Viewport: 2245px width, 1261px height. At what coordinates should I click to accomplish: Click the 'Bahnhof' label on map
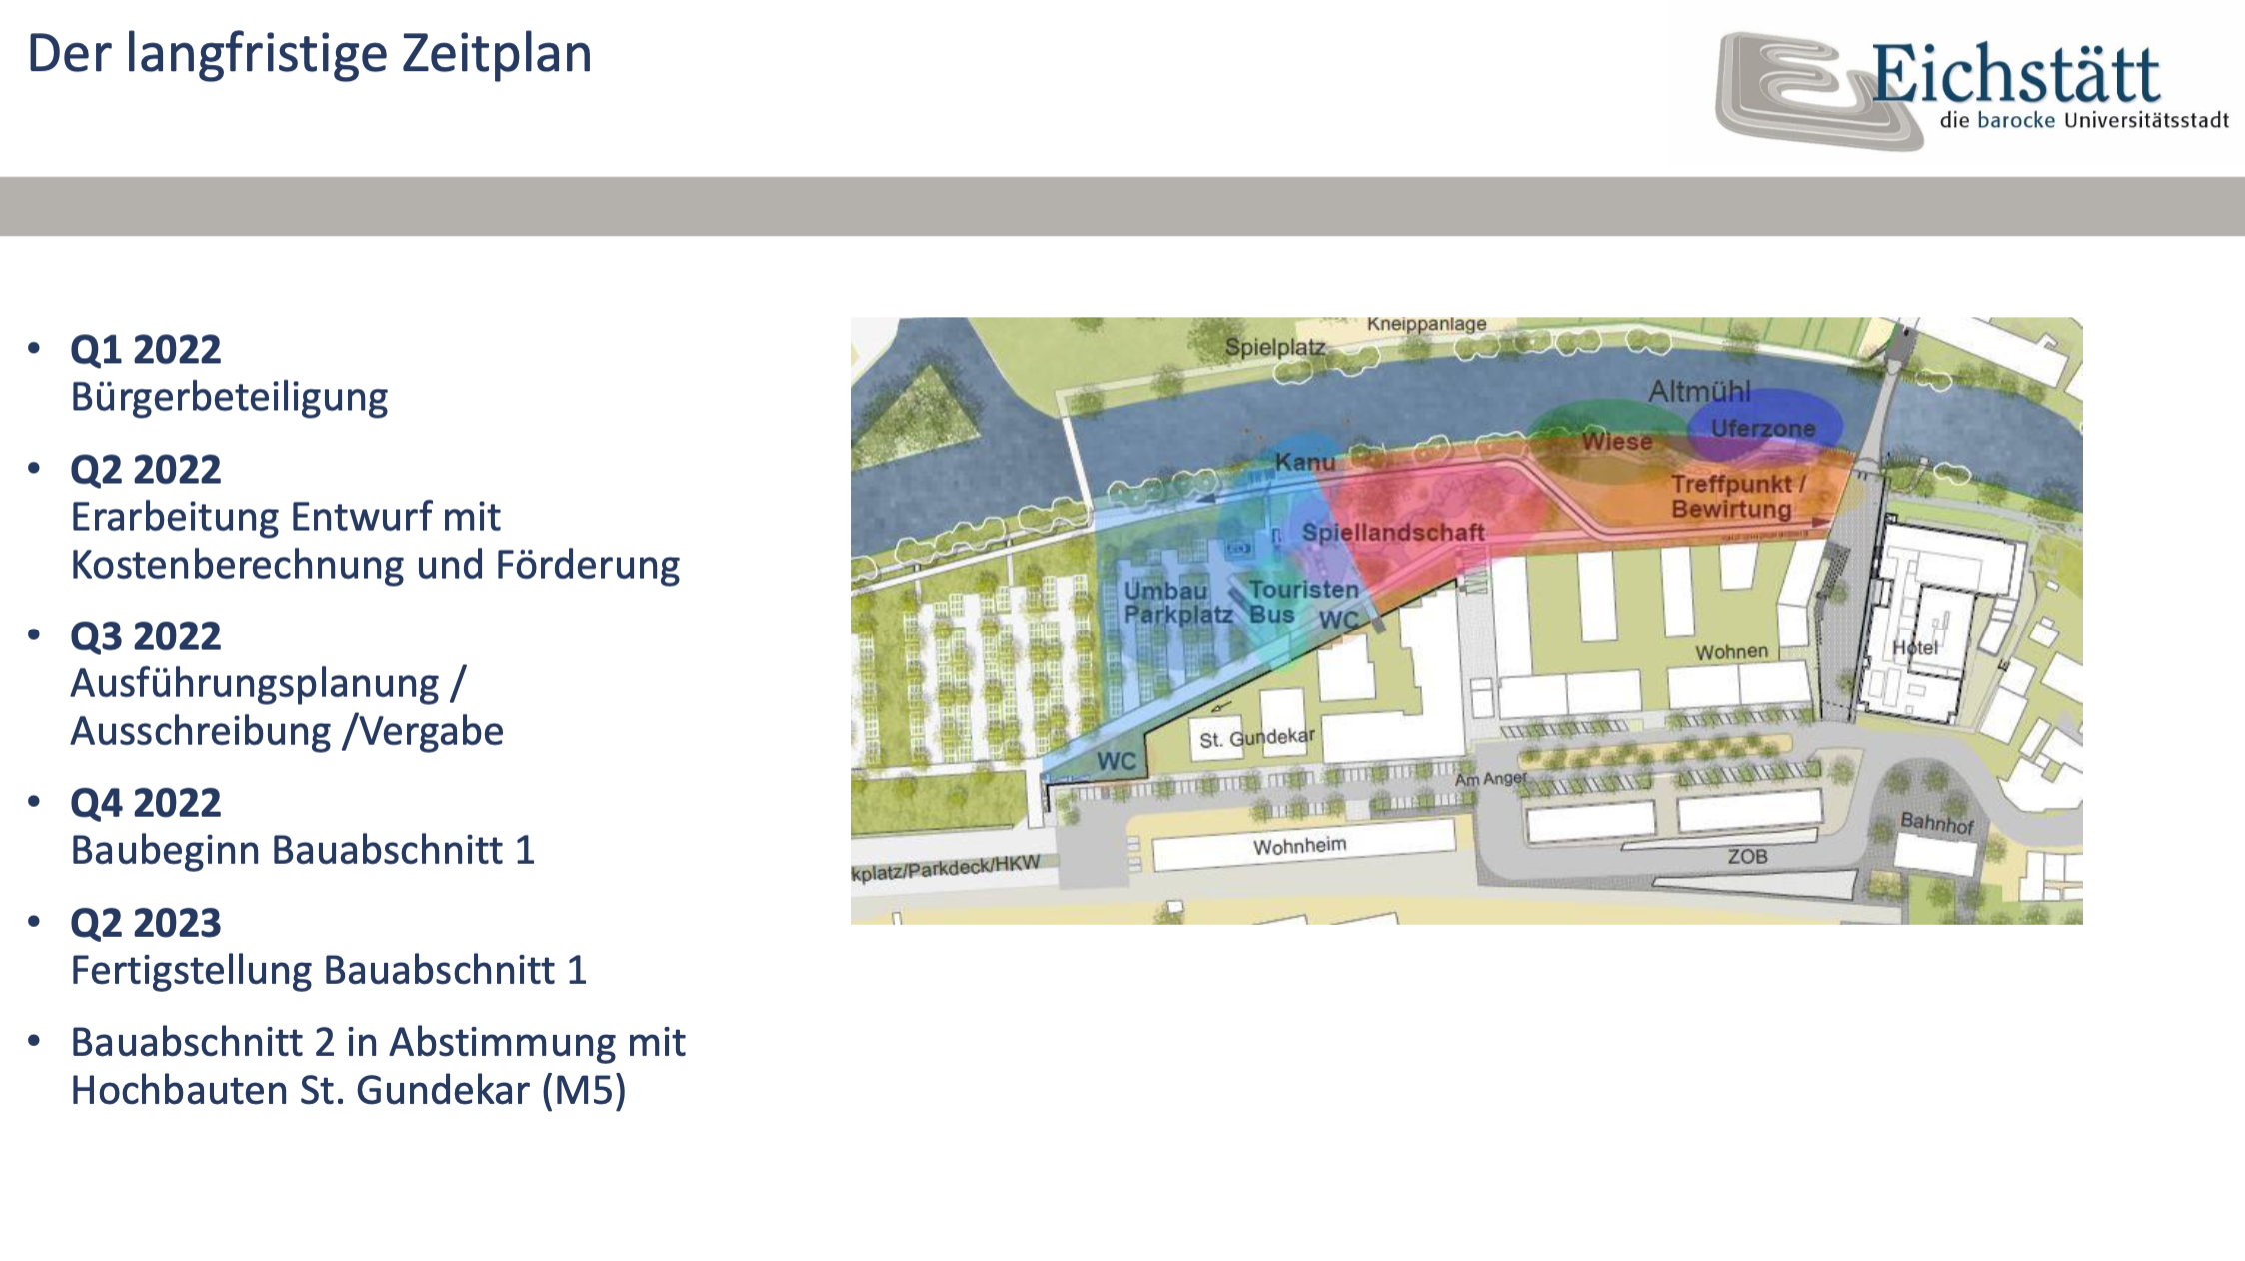point(1936,823)
